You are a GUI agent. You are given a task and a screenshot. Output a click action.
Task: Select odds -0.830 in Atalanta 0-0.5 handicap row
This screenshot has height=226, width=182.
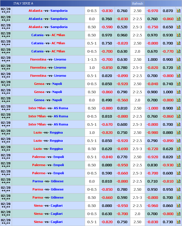(107, 11)
